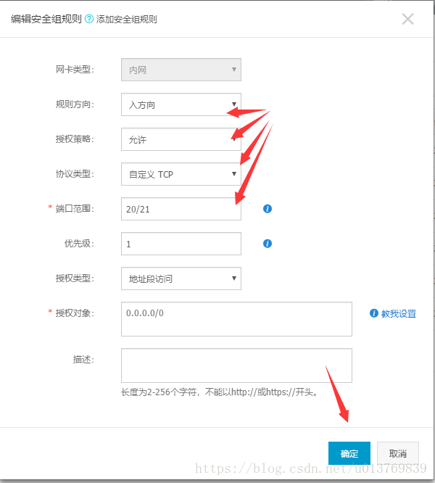Confirm with the 确定 button
The height and width of the screenshot is (483, 435).
click(349, 453)
